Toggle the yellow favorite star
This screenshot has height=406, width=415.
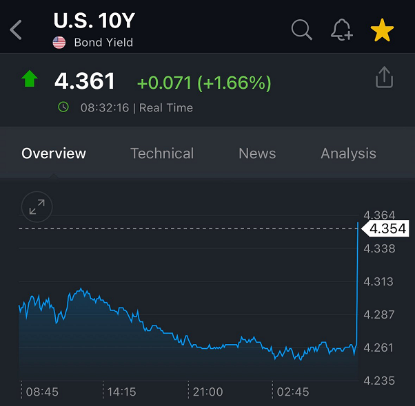click(382, 30)
